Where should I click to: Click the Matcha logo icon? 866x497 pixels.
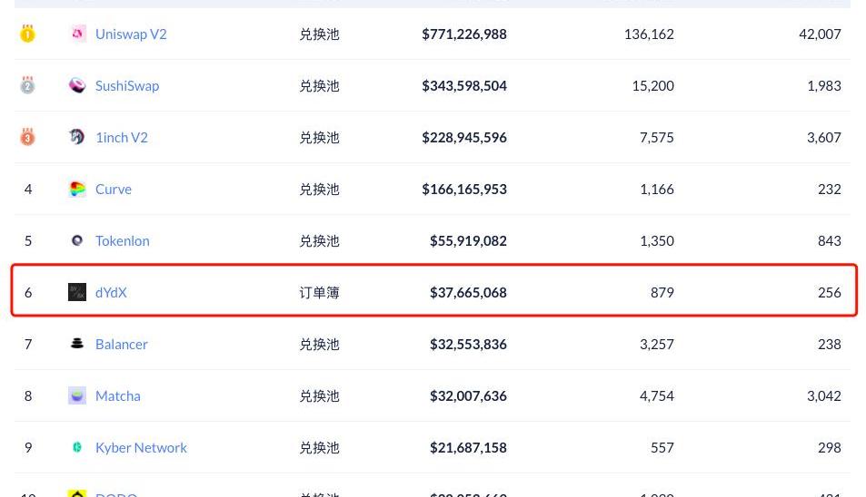coord(77,395)
